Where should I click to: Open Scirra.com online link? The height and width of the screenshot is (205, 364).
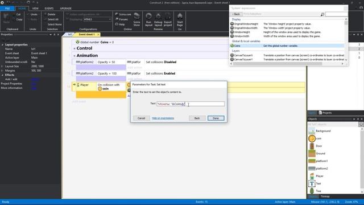click(123, 14)
